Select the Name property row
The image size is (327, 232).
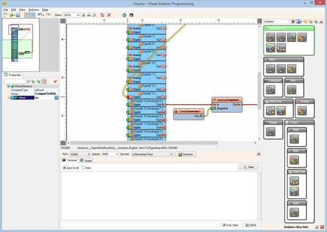pyautogui.click(x=34, y=94)
